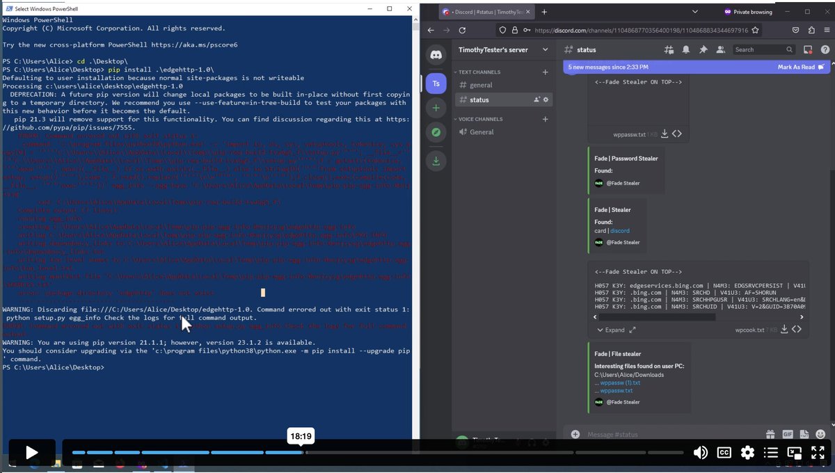Open the emoji picker
835x473 pixels.
[x=820, y=434]
